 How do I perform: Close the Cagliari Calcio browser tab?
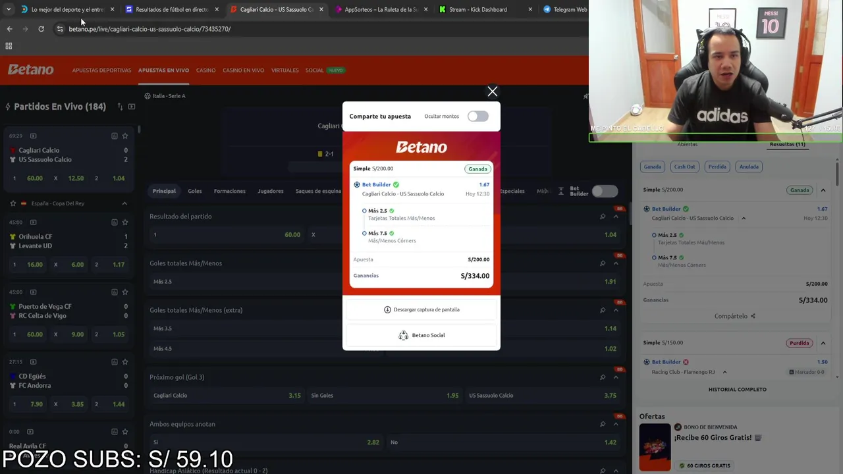point(321,9)
